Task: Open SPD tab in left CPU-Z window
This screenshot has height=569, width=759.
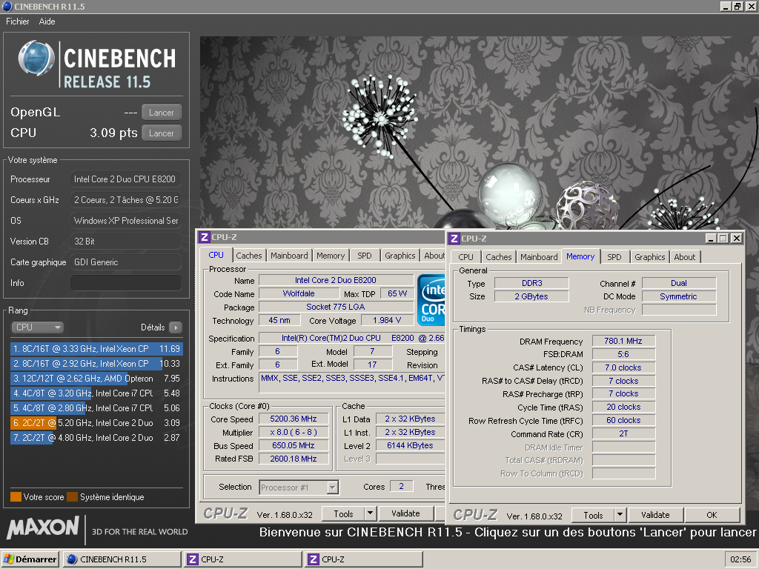Action: pyautogui.click(x=365, y=256)
